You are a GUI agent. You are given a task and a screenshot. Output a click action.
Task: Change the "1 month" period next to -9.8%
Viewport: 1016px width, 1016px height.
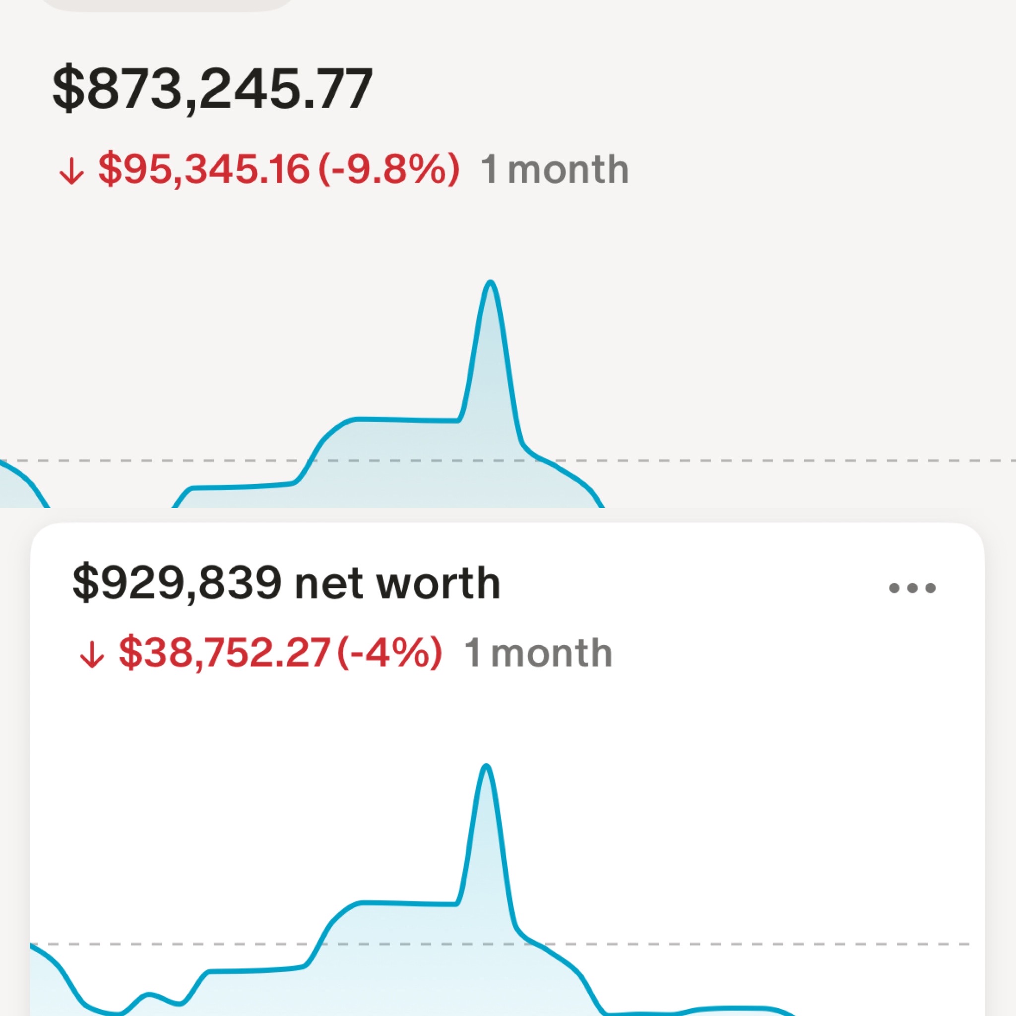tap(555, 170)
